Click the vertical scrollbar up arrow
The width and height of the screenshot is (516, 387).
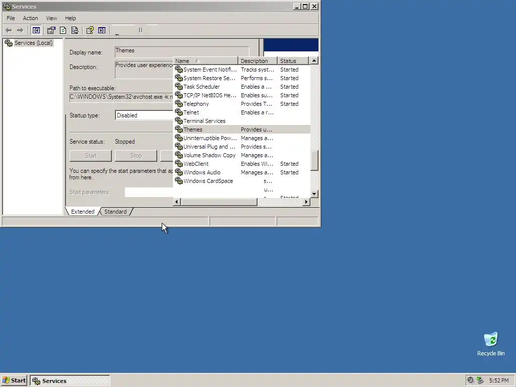(x=314, y=60)
